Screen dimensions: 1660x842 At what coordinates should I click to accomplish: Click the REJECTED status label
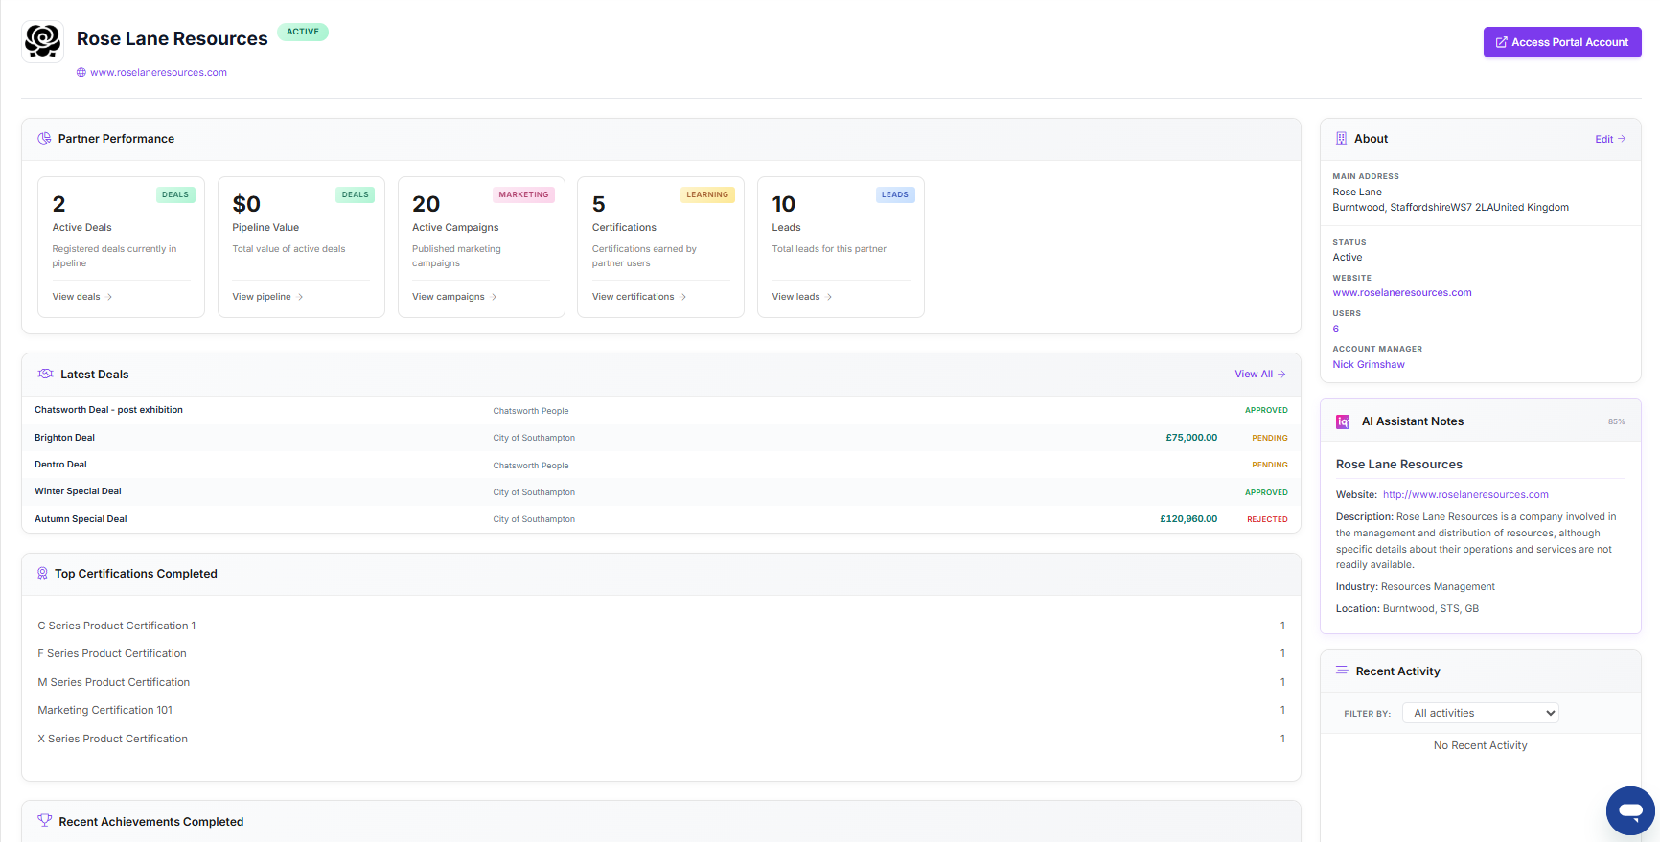[1267, 519]
